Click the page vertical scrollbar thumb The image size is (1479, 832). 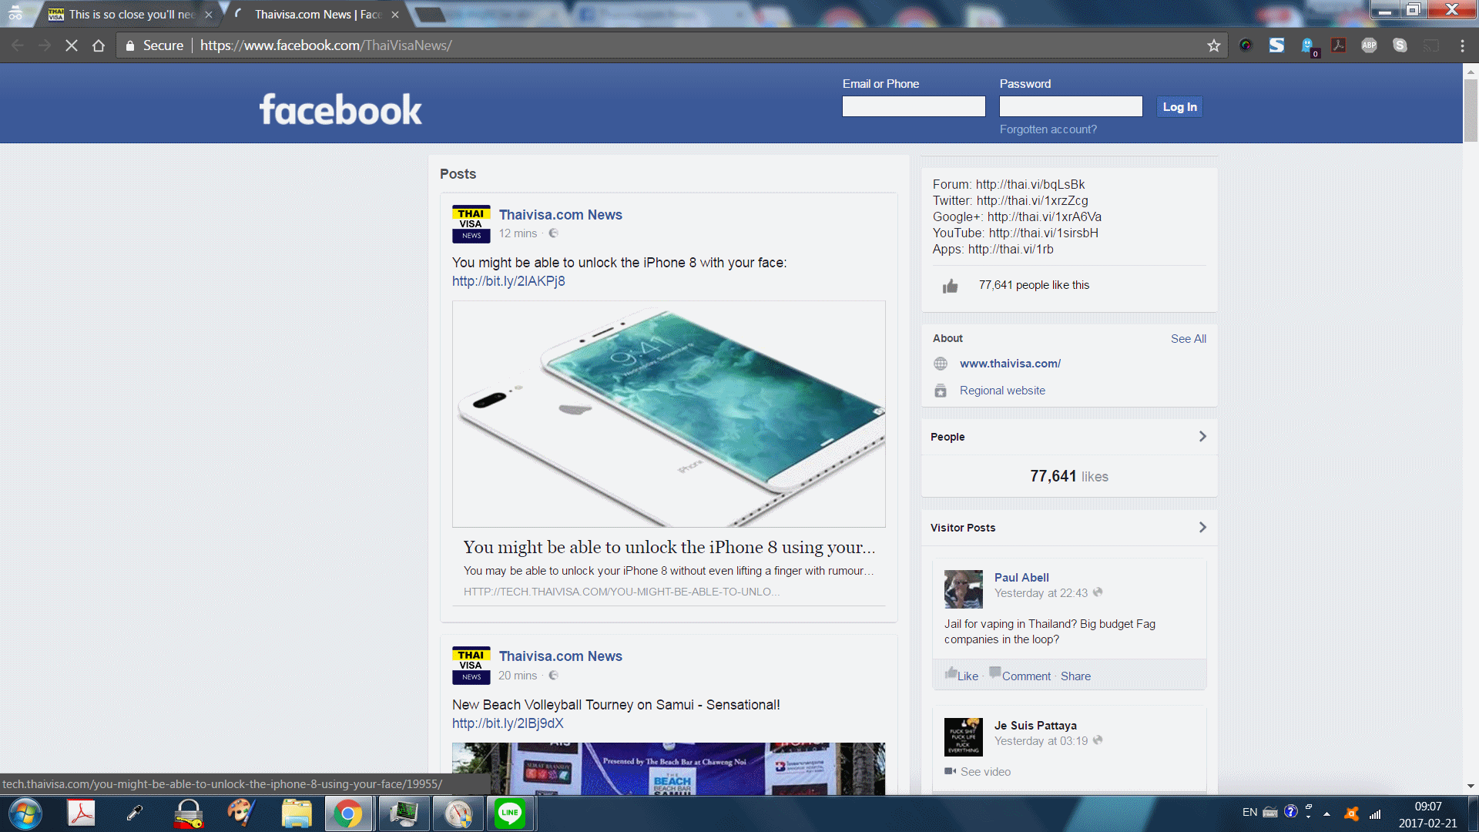tap(1471, 112)
